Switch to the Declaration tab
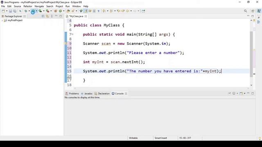Image resolution: width=262 pixels, height=147 pixels. 102,94
